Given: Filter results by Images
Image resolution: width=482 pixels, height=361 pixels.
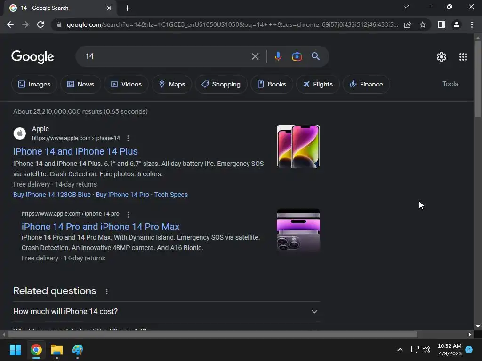Looking at the screenshot, I should click(x=34, y=84).
